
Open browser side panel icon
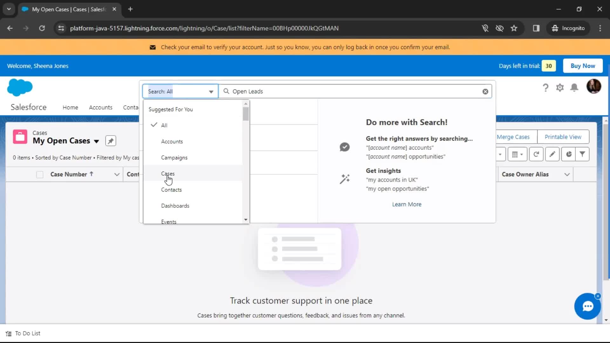[x=536, y=28]
